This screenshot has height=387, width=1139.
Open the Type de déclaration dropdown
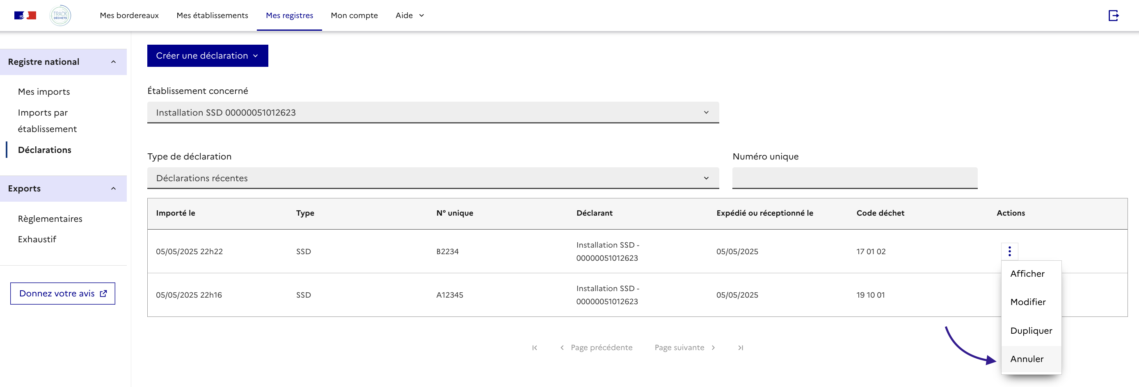[432, 178]
